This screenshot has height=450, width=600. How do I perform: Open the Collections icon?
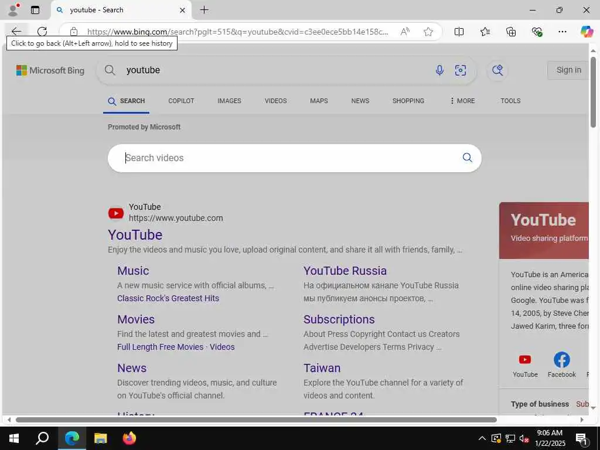point(511,32)
